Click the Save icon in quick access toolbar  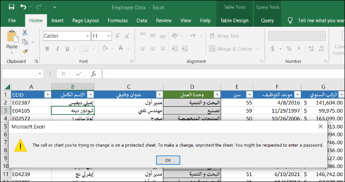point(11,7)
